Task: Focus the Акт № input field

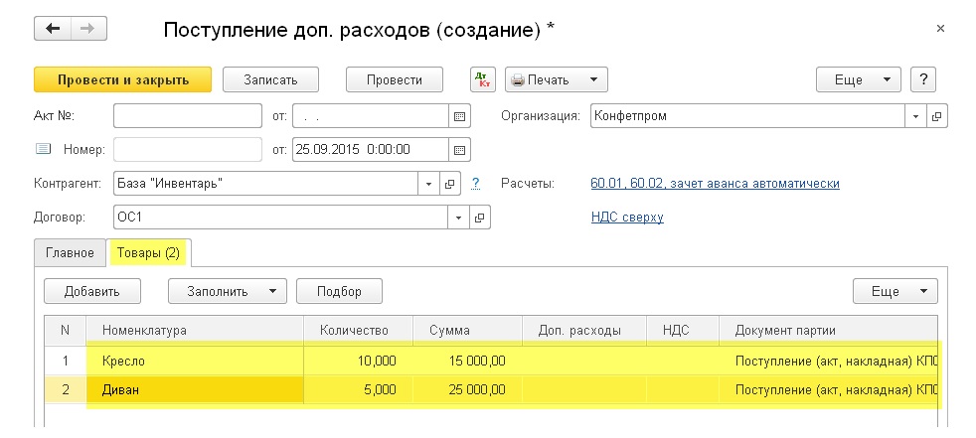Action: click(188, 116)
